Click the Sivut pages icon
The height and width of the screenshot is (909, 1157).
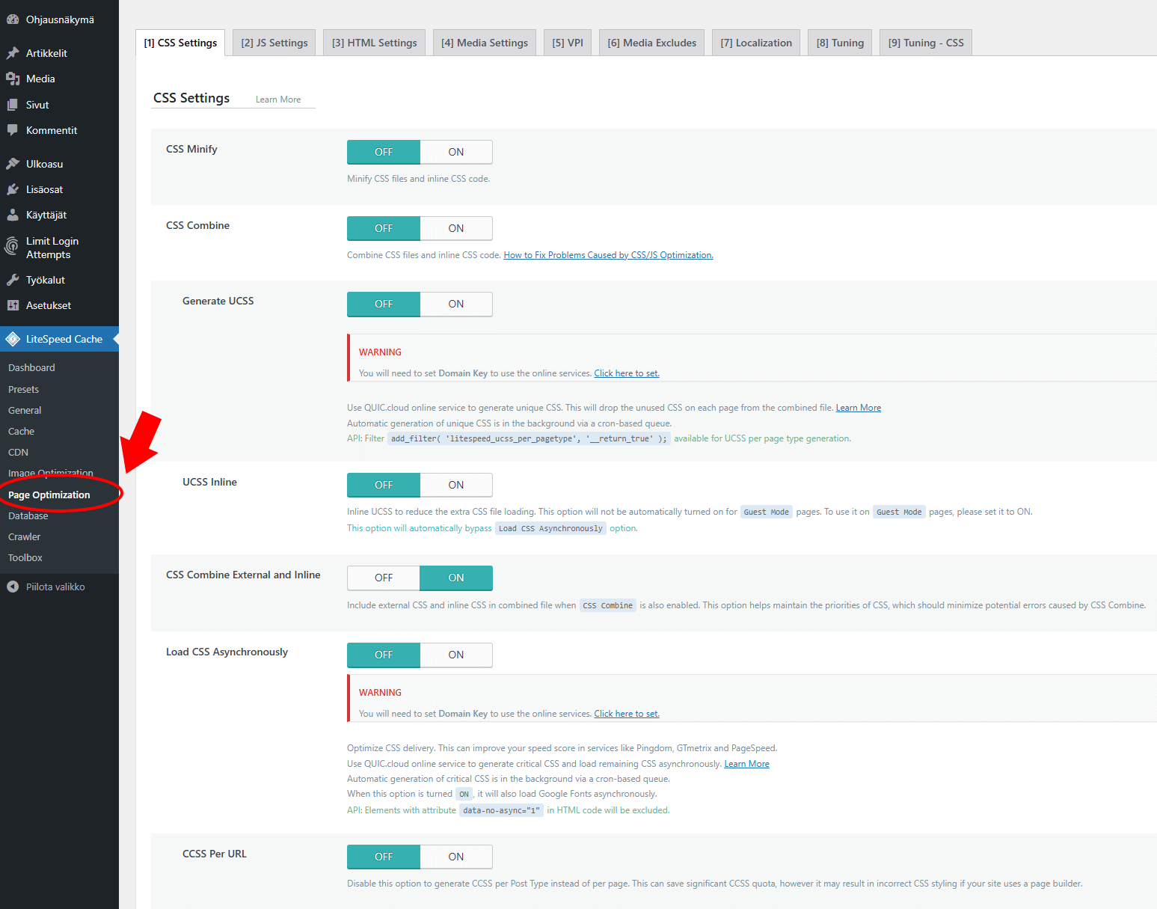pyautogui.click(x=13, y=105)
